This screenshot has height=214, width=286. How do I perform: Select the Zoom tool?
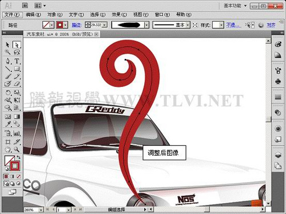[17, 149]
